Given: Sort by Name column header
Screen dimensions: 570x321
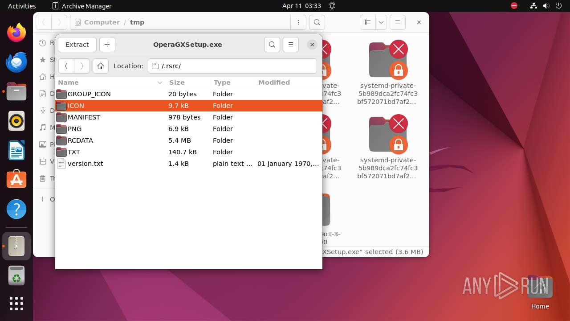Looking at the screenshot, I should (110, 82).
